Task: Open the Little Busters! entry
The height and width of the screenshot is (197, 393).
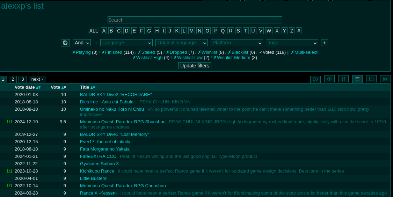Action: click(94, 178)
